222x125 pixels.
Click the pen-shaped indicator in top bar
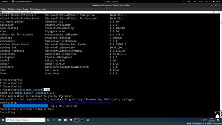(195, 1)
